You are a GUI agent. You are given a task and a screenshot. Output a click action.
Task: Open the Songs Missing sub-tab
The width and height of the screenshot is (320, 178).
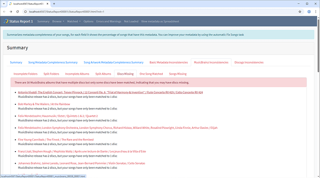tap(178, 74)
